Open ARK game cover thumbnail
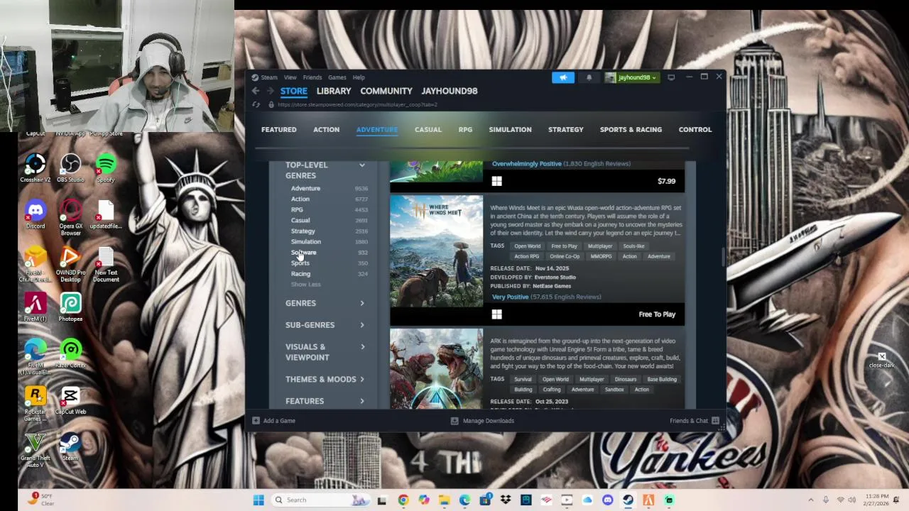The height and width of the screenshot is (511, 909). pyautogui.click(x=436, y=368)
